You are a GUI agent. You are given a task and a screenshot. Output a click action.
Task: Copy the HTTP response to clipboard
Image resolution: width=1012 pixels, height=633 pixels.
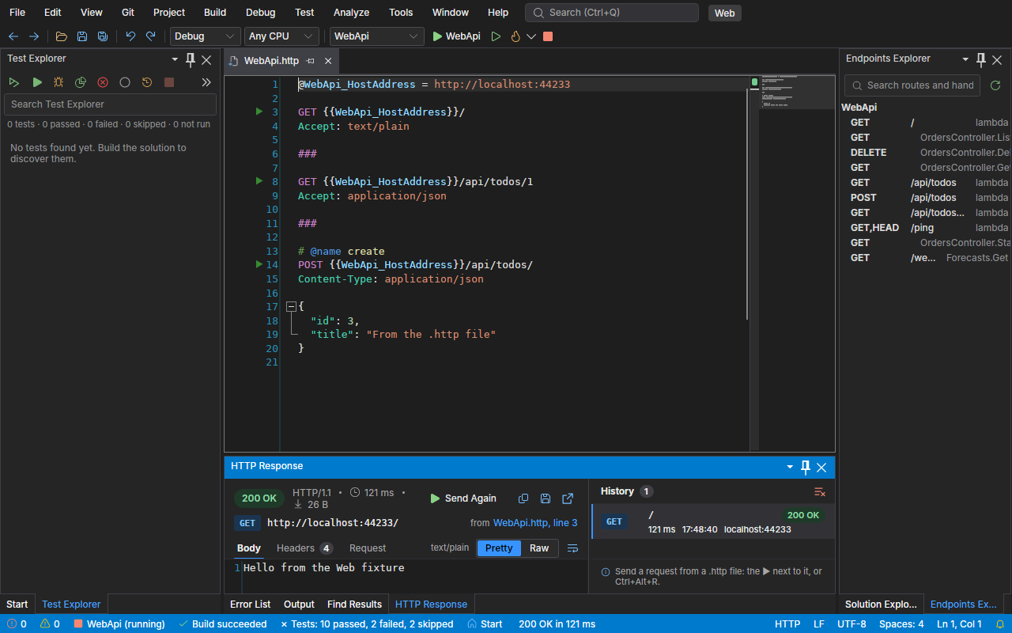coord(523,498)
